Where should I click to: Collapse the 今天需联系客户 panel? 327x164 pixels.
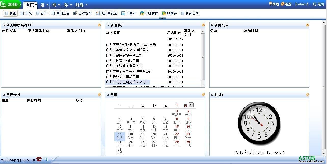tap(4, 25)
